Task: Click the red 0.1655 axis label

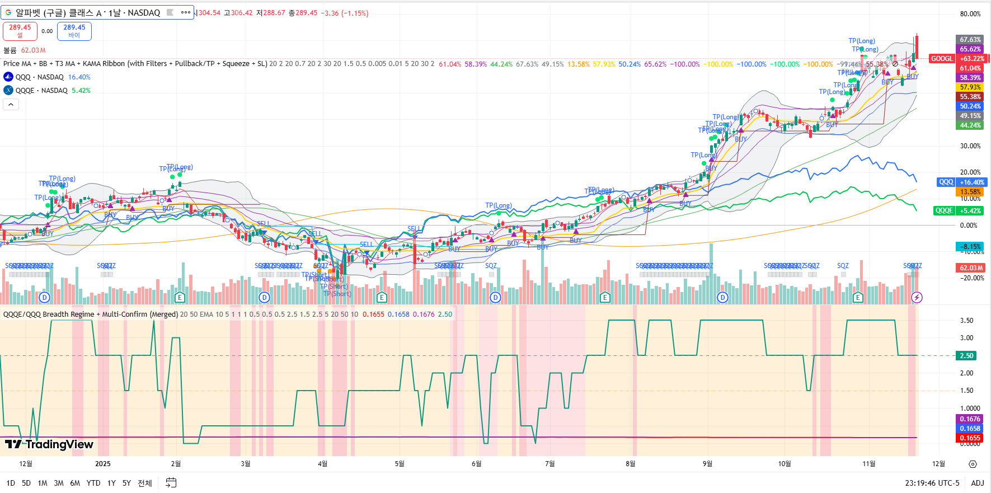Action: point(970,438)
